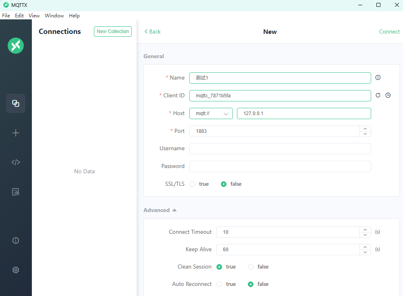Click the New Collection button
Screen dimensions: 403x296
113,31
